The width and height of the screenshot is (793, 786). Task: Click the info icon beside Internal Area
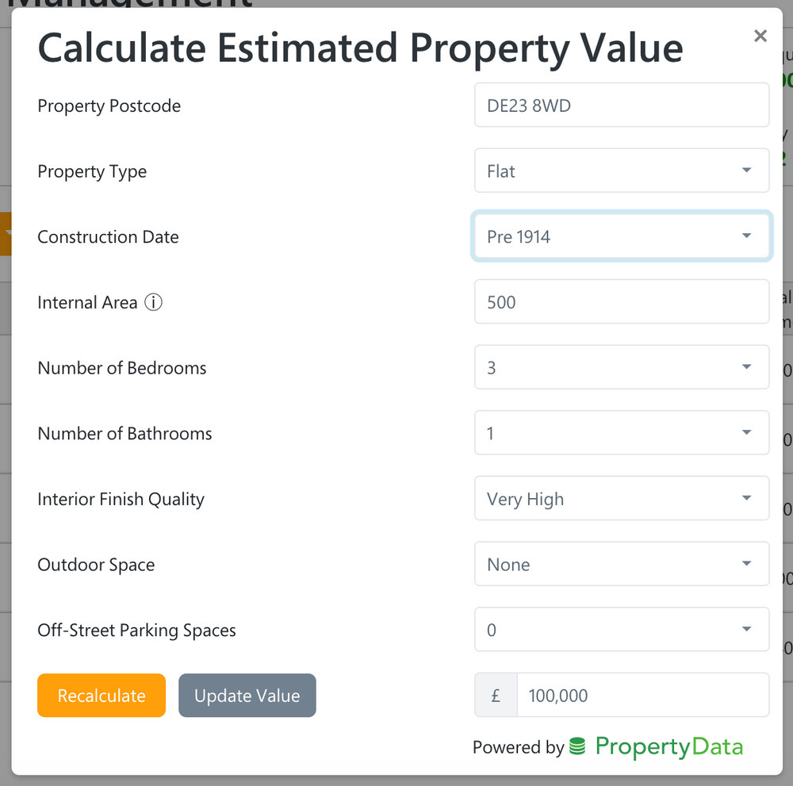click(154, 301)
